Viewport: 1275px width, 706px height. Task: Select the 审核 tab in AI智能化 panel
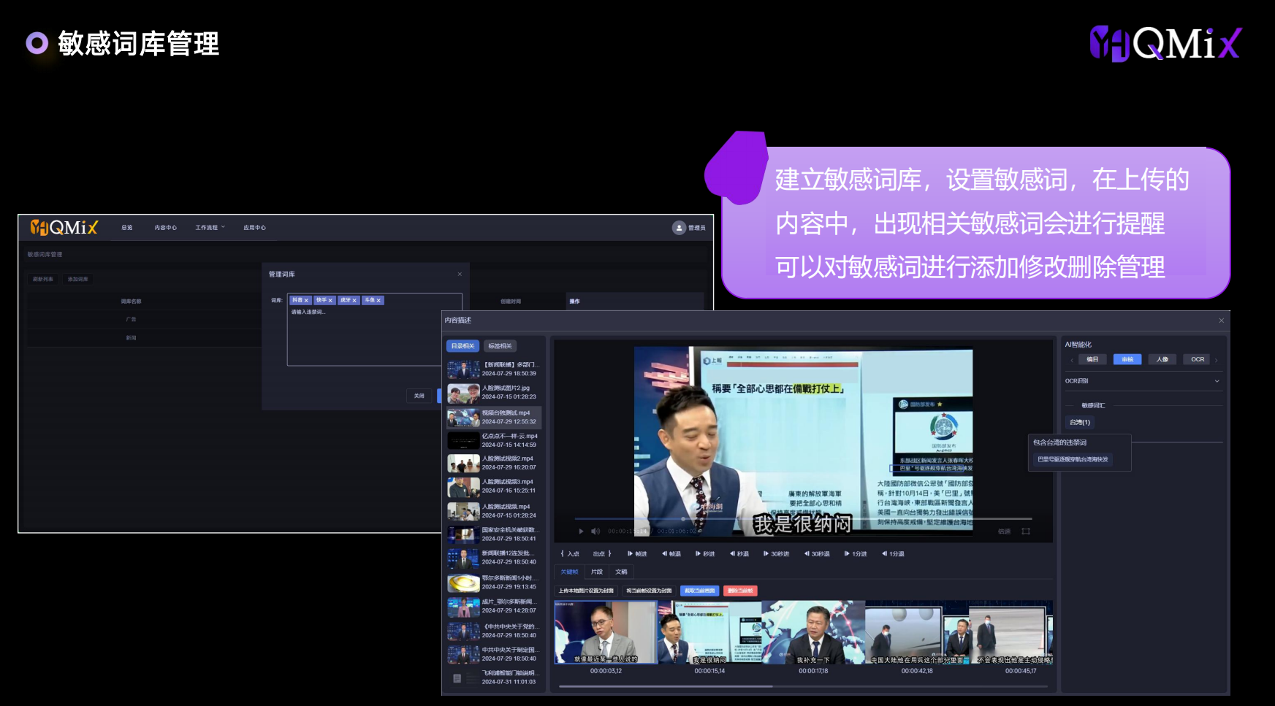coord(1127,359)
